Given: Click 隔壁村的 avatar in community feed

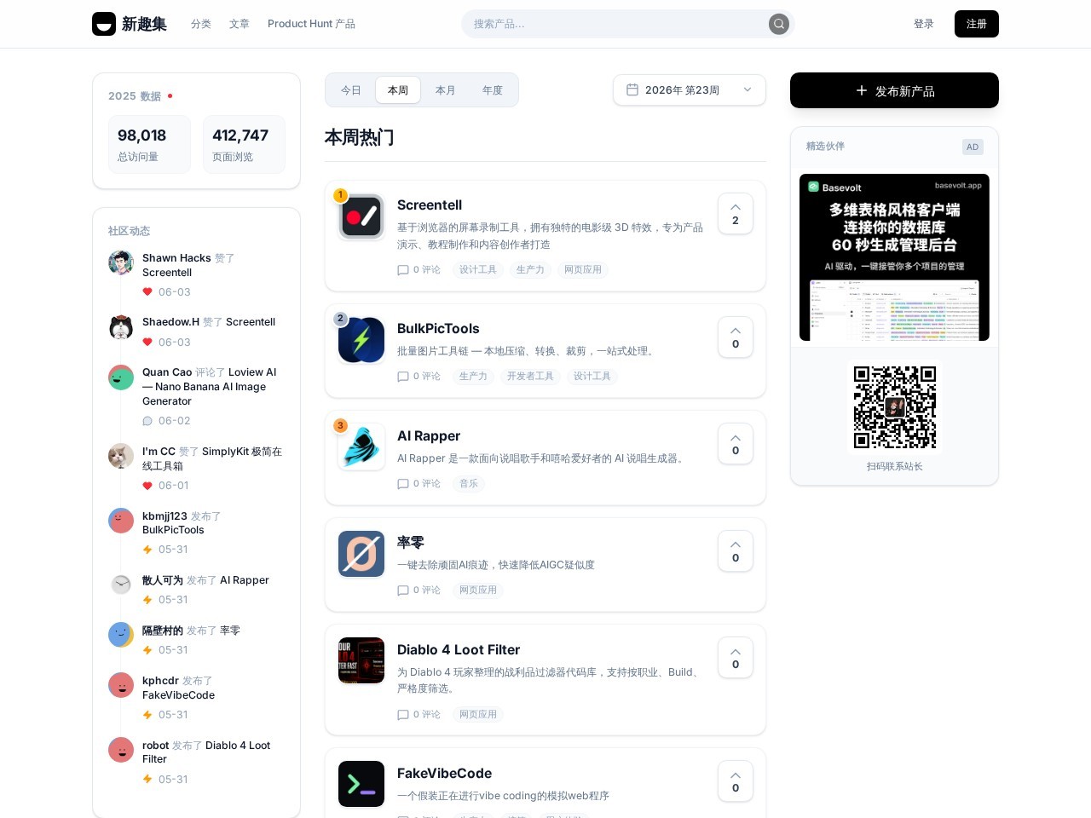Looking at the screenshot, I should (x=121, y=635).
